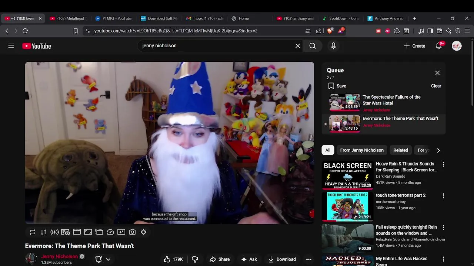Clear the queue

[x=436, y=86]
